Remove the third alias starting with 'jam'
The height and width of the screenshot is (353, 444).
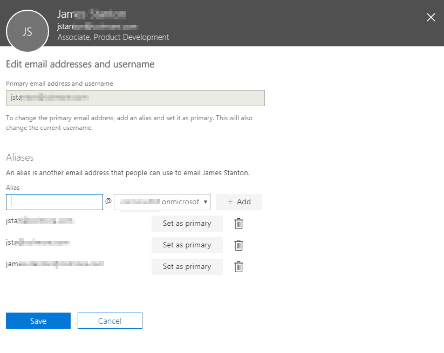[x=238, y=267]
